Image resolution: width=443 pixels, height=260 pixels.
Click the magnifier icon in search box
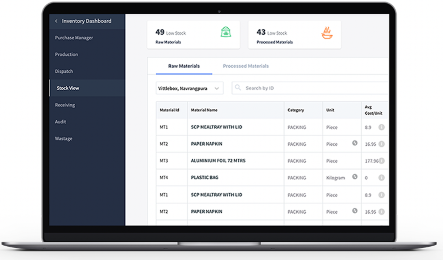238,88
